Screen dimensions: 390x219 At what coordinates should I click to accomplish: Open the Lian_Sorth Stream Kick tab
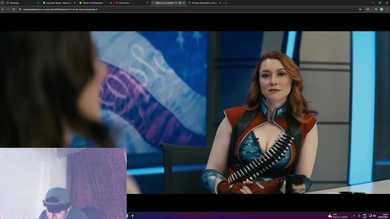59,3
